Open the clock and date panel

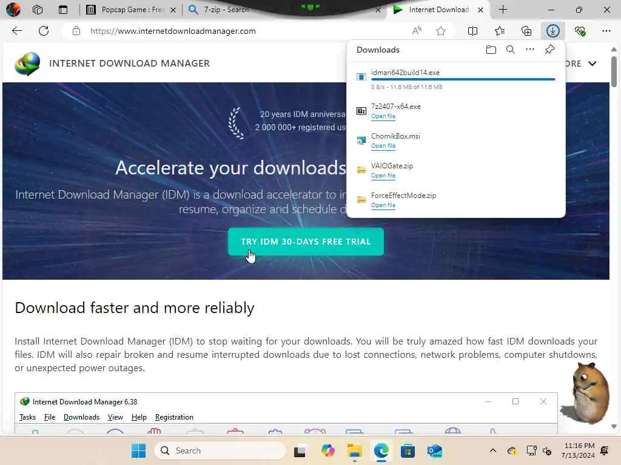(x=578, y=450)
